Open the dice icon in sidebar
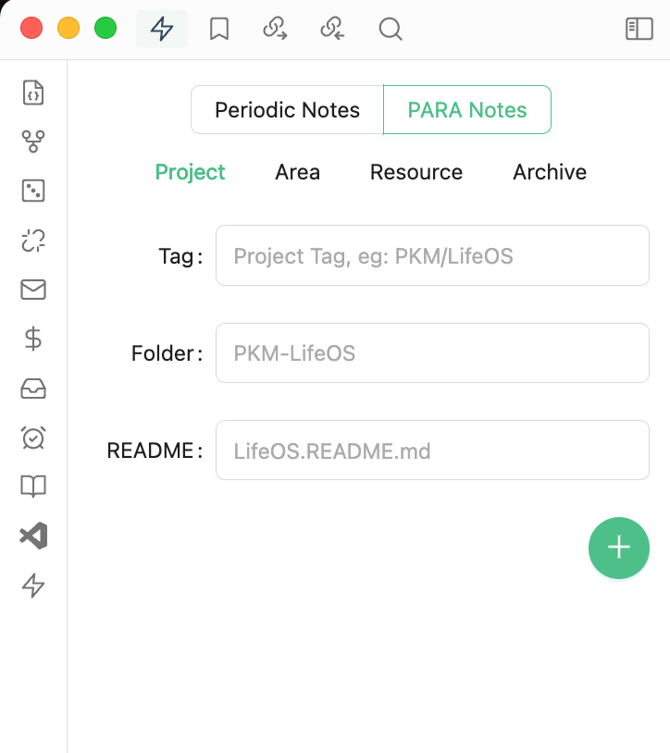 (x=33, y=191)
